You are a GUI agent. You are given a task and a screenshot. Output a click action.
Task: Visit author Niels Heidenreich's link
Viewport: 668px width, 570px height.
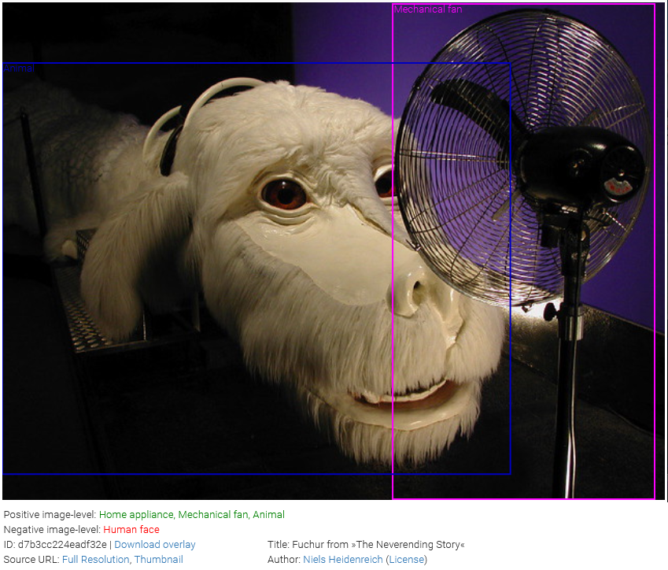(x=342, y=559)
